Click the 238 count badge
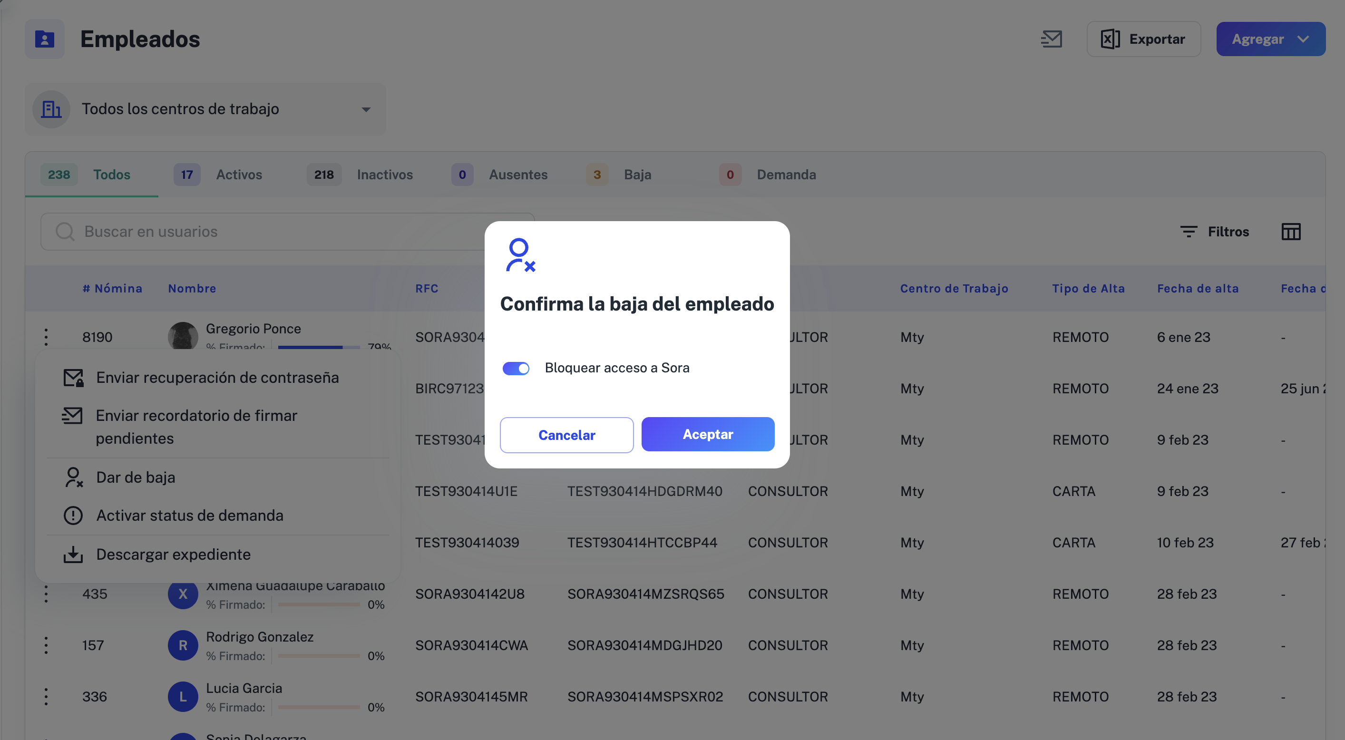 pyautogui.click(x=59, y=175)
